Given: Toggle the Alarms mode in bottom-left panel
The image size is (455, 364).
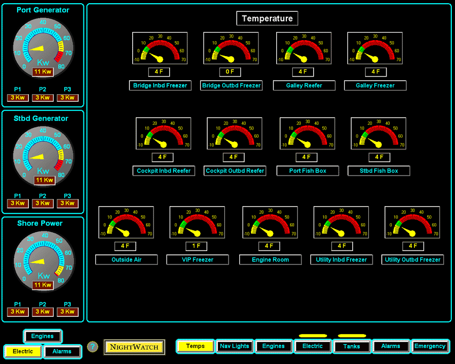Looking at the screenshot, I should 62,352.
